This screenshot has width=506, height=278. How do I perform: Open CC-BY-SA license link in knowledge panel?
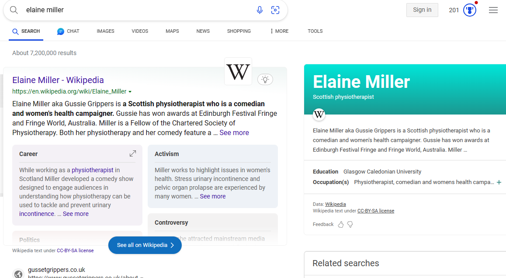(376, 211)
